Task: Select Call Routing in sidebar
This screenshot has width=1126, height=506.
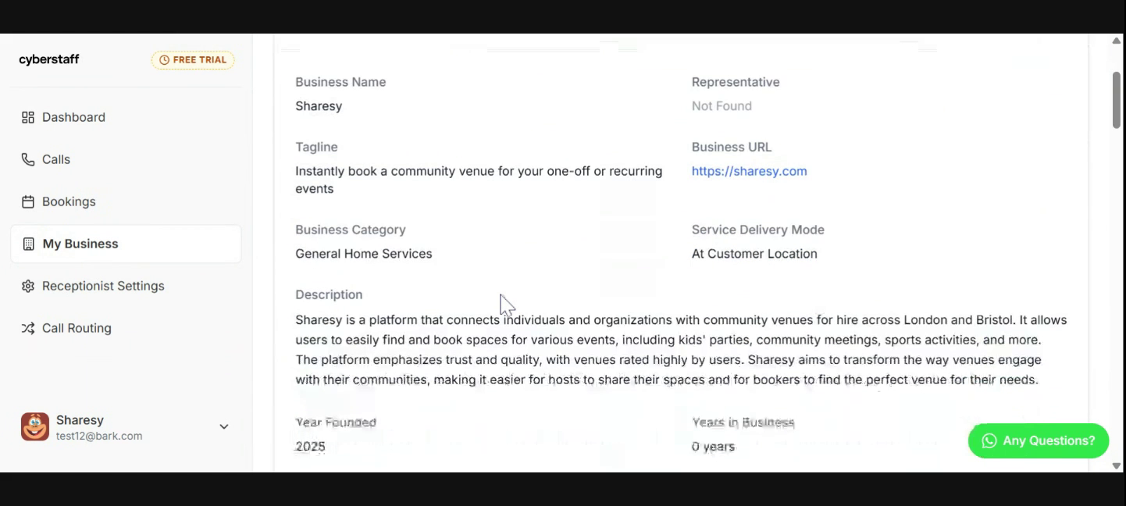Action: (77, 328)
